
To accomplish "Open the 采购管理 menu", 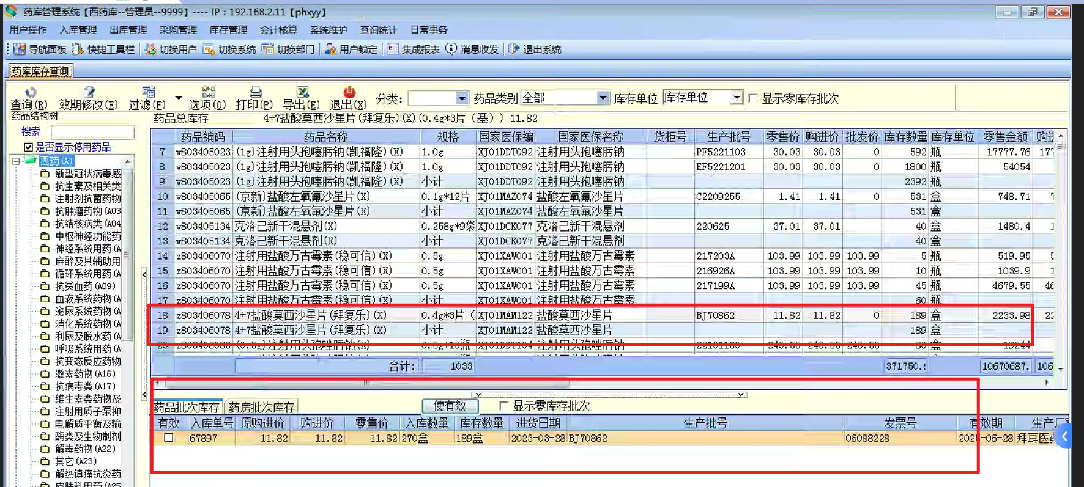I will tap(179, 30).
